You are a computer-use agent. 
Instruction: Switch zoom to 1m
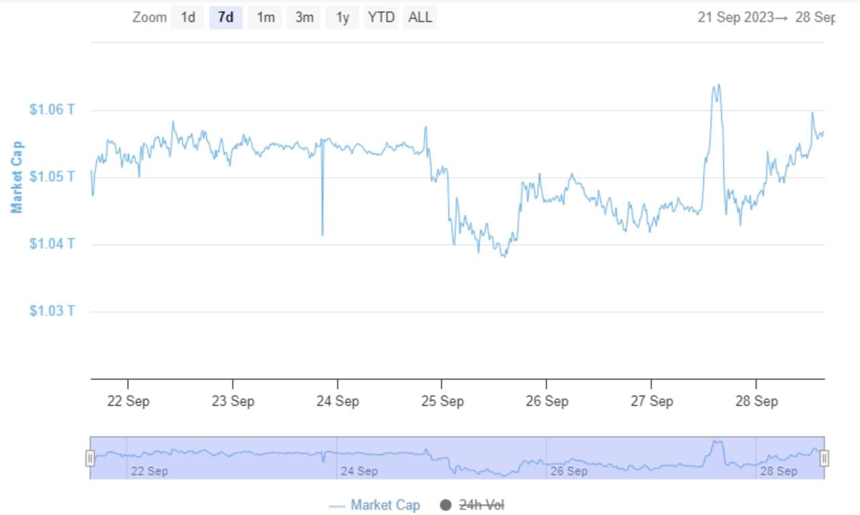265,17
